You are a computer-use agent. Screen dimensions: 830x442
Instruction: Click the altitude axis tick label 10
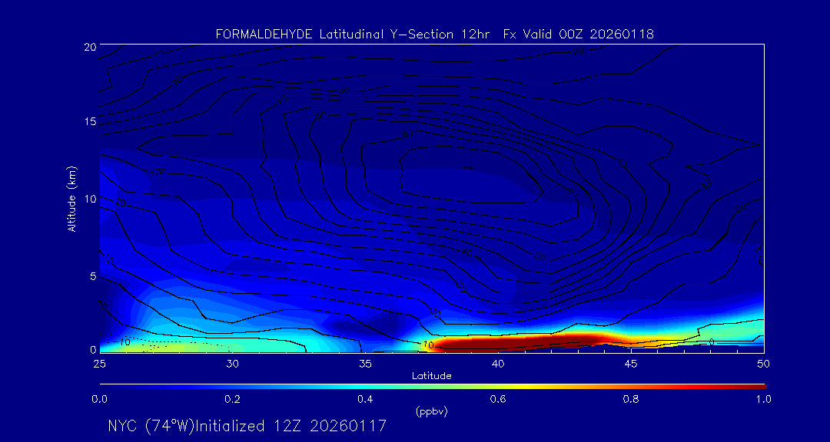pyautogui.click(x=89, y=198)
